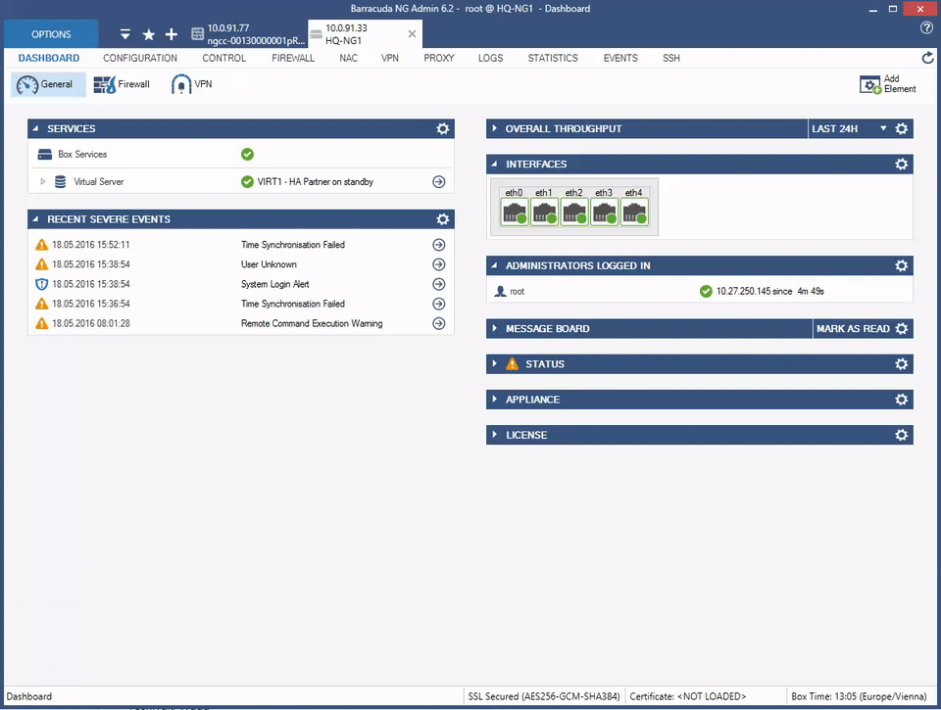The height and width of the screenshot is (710, 941).
Task: Click the eth1 interface port icon
Action: click(x=544, y=212)
